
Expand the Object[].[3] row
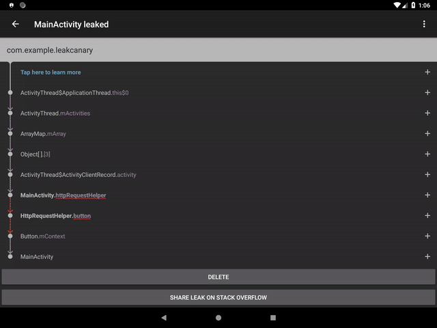(427, 154)
